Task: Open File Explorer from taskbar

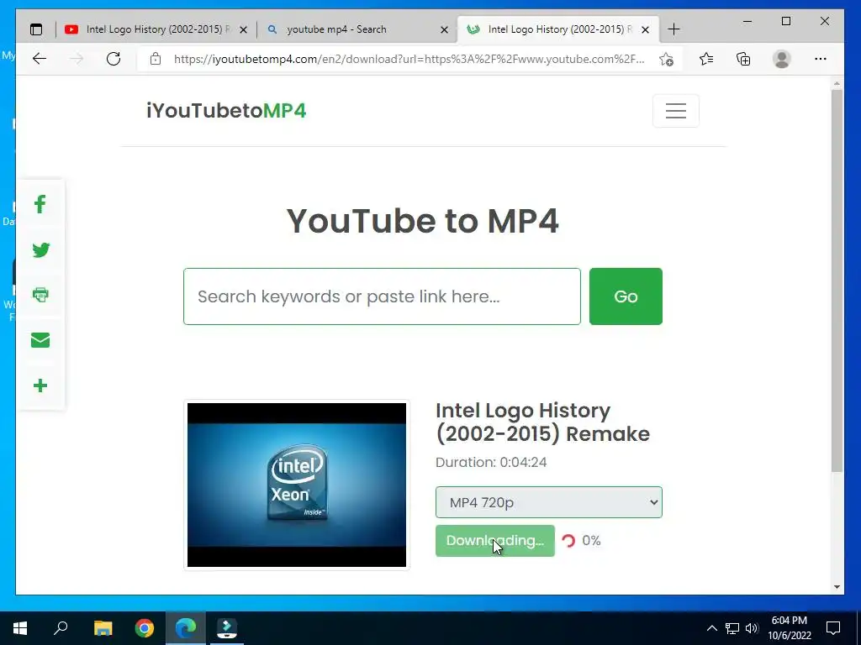Action: pos(103,628)
